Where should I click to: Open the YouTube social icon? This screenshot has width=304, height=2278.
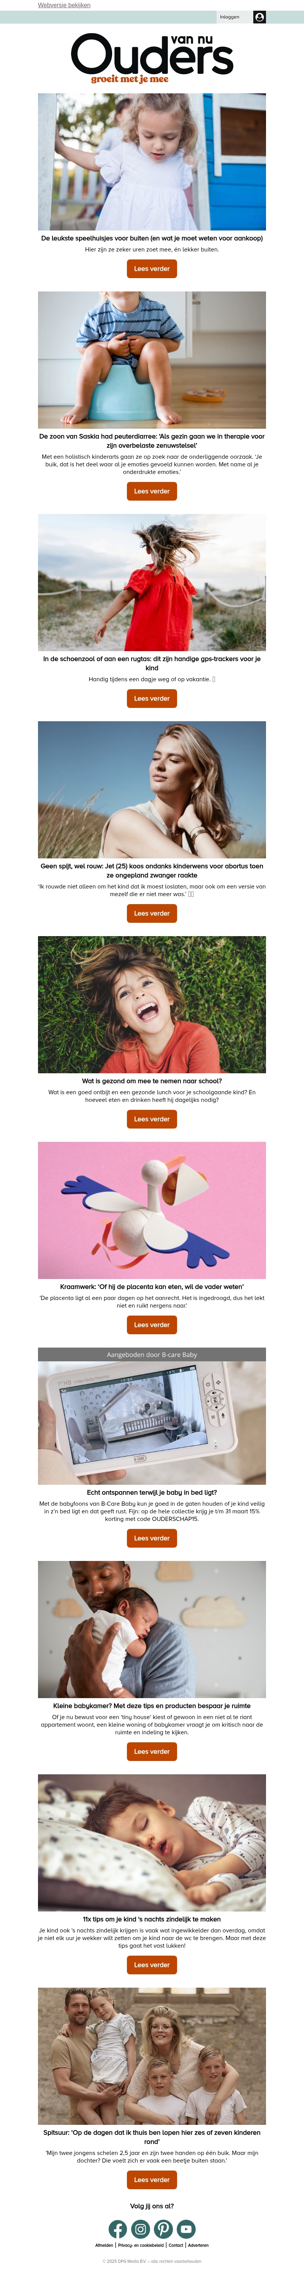coord(186,2229)
